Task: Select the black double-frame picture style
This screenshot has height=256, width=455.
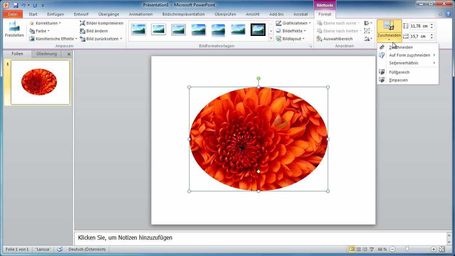Action: pos(258,30)
